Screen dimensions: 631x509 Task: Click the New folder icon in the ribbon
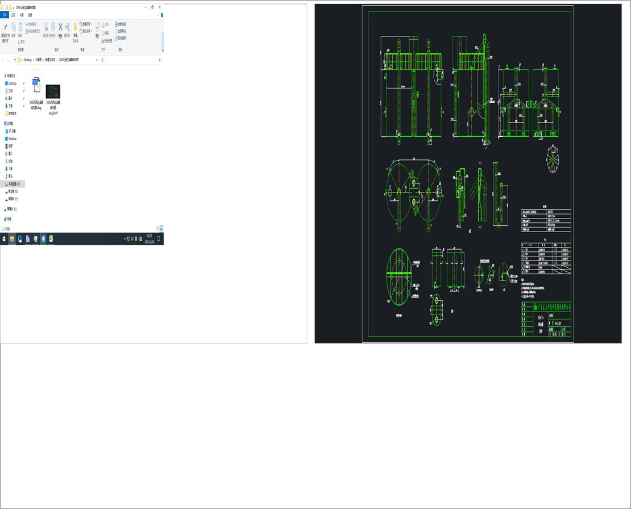tap(75, 27)
